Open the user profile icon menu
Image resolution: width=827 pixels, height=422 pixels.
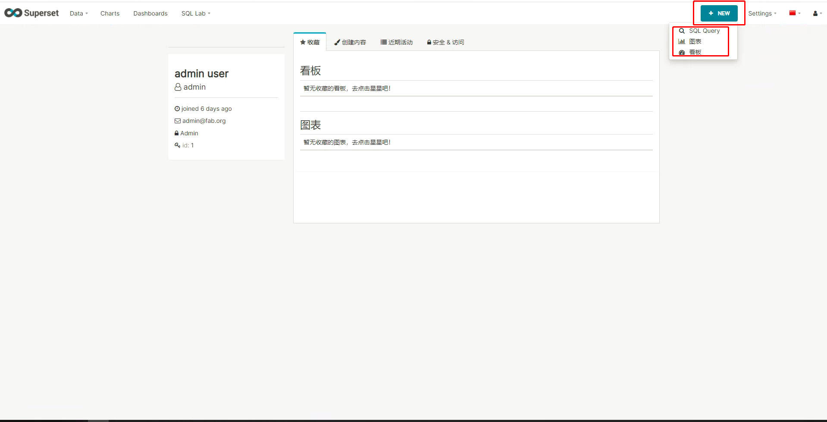coord(818,13)
